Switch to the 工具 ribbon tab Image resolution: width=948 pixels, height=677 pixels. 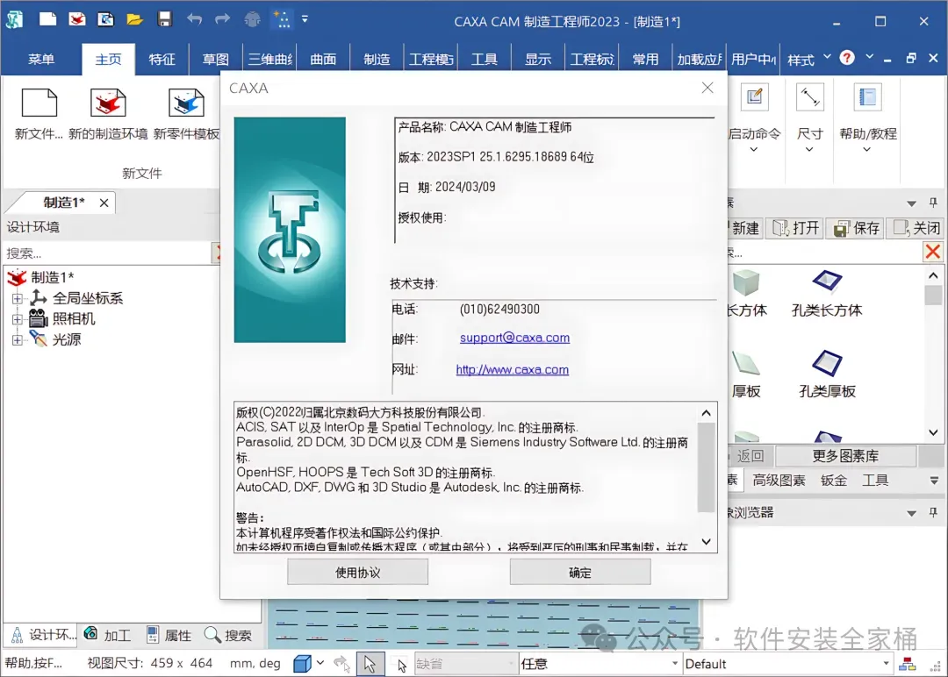pos(485,59)
